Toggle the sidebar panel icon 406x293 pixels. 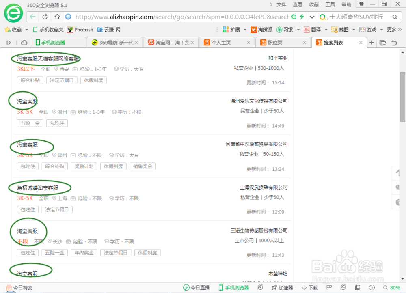[9, 43]
